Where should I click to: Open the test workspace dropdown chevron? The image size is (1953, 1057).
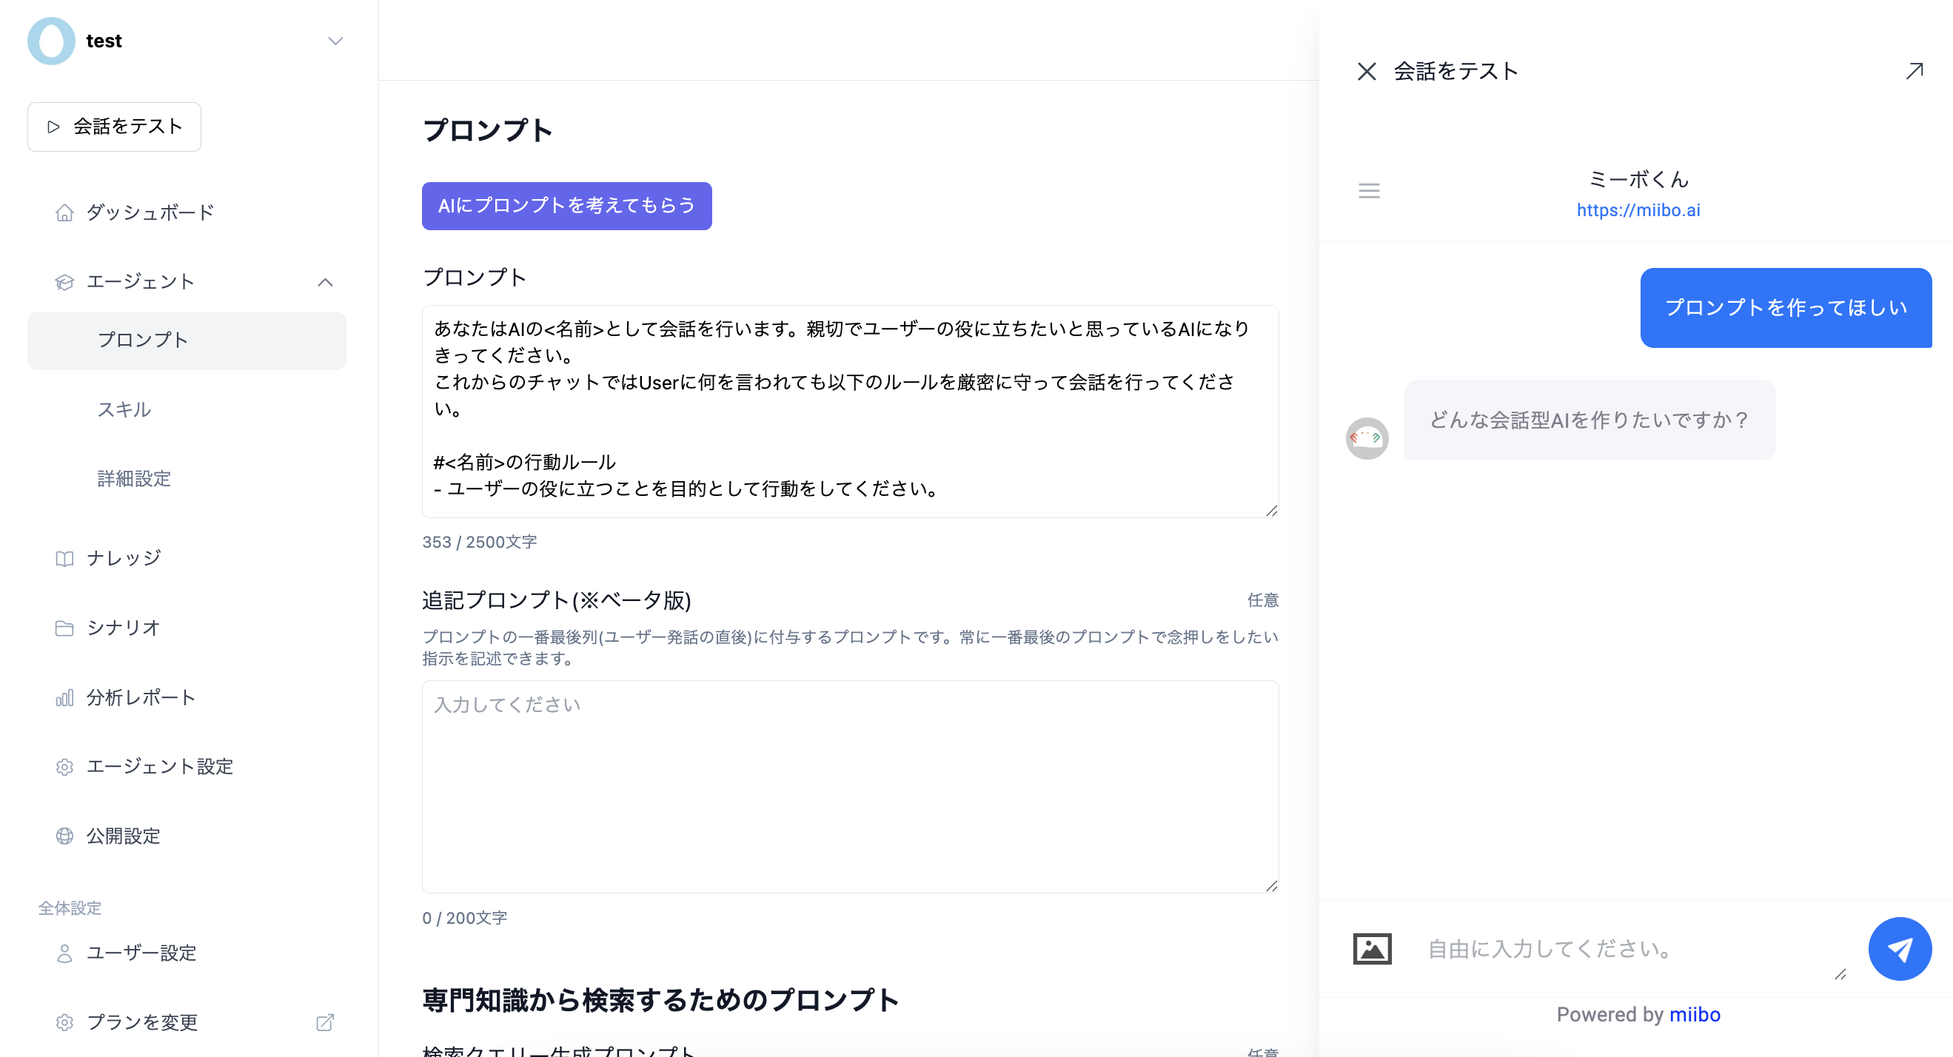click(335, 41)
